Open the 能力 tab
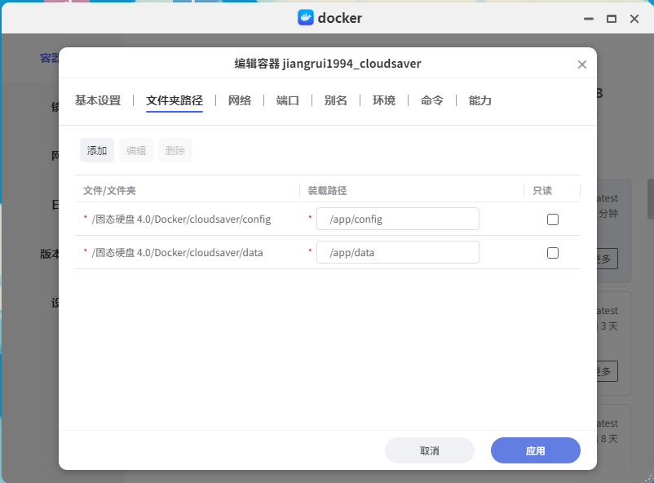The width and height of the screenshot is (654, 483). pos(479,100)
